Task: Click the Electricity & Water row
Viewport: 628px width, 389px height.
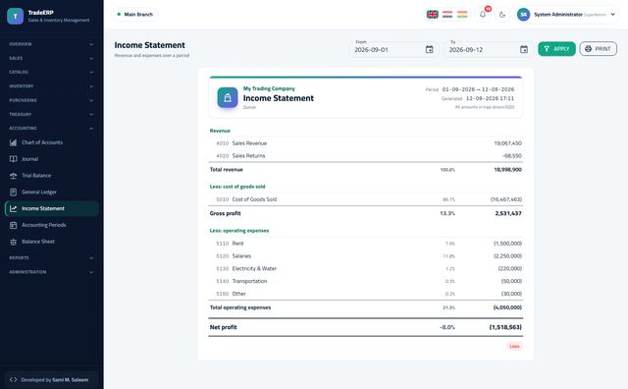Action: [366, 269]
